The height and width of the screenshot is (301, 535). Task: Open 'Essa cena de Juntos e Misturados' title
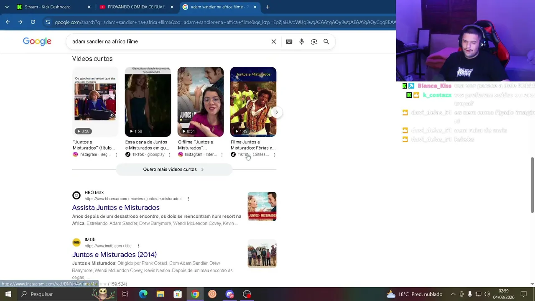[x=147, y=145]
